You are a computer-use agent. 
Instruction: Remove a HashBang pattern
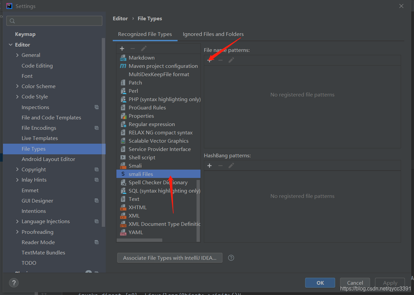[220, 166]
